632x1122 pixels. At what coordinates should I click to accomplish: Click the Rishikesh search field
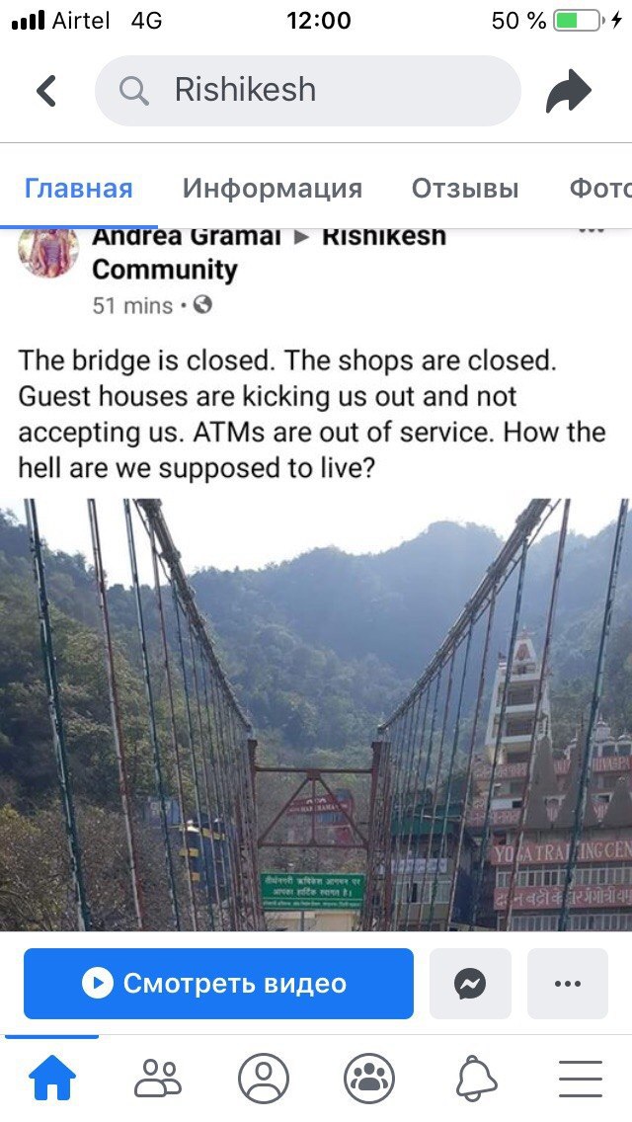coord(308,91)
